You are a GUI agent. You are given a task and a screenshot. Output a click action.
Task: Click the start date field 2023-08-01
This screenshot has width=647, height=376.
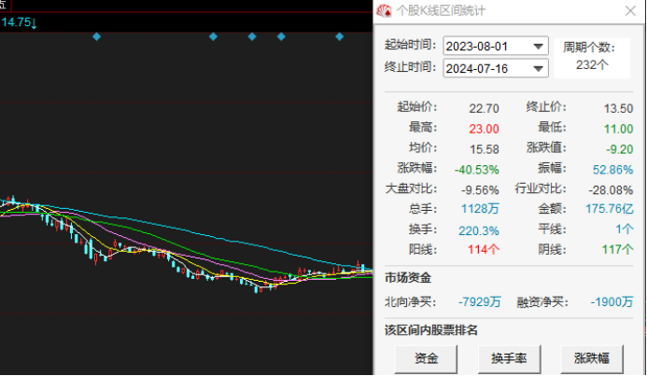pyautogui.click(x=485, y=47)
